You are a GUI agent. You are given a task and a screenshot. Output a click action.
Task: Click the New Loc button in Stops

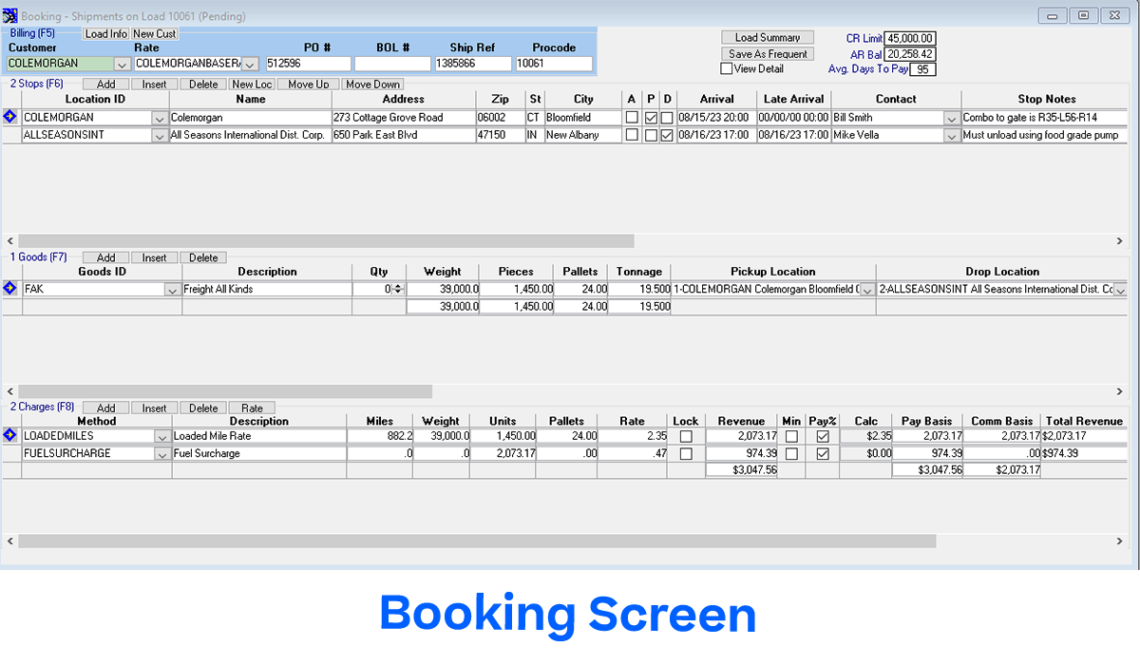252,85
